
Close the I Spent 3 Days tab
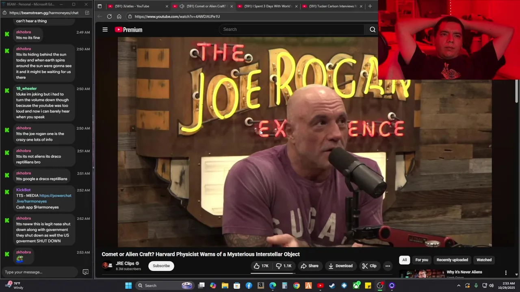(296, 6)
